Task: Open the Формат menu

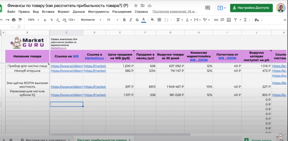Action: click(x=64, y=12)
